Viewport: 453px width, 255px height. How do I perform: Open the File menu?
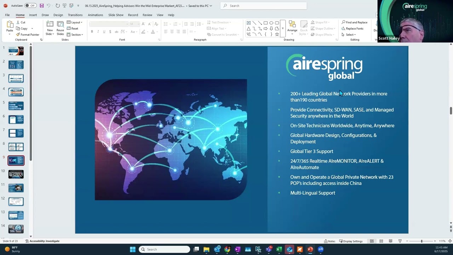click(7, 15)
